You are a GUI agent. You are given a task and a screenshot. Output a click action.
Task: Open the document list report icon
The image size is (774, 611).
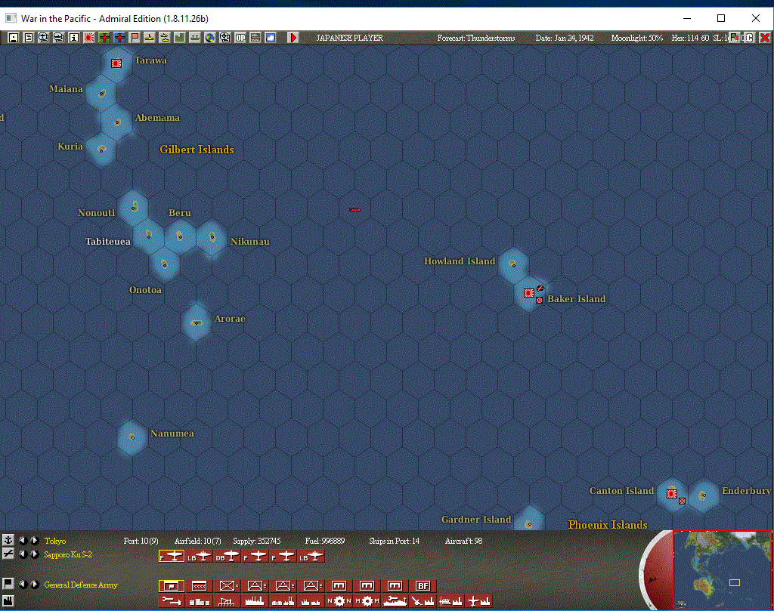[x=29, y=38]
